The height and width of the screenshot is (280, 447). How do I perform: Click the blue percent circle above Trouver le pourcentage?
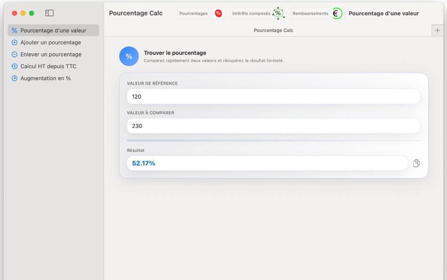128,56
